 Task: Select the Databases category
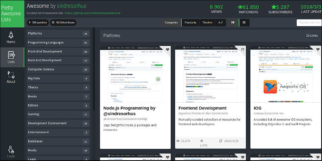[x=58, y=141]
